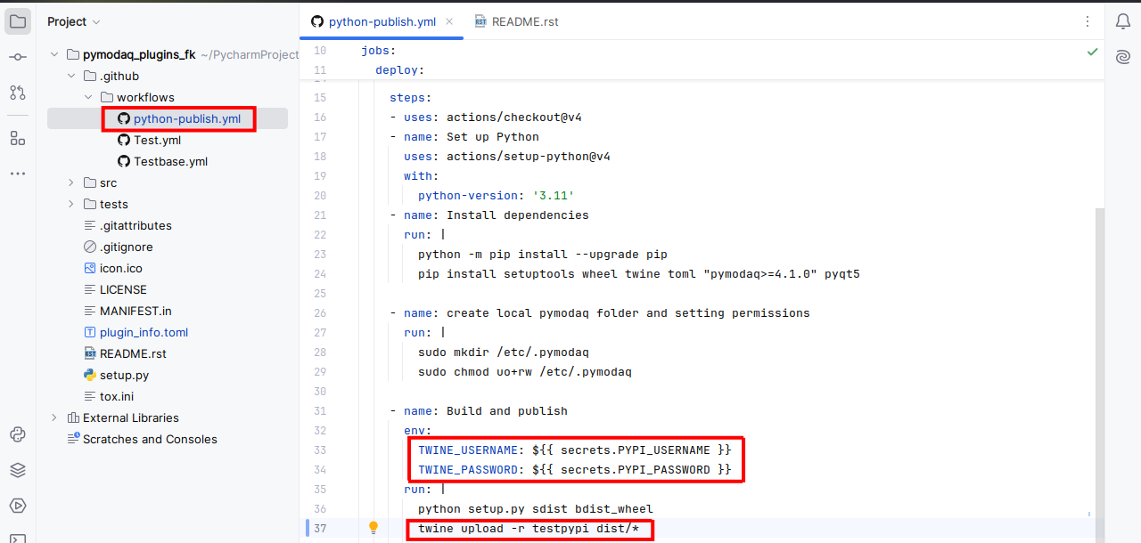Click python-version '3.11' value

(554, 196)
